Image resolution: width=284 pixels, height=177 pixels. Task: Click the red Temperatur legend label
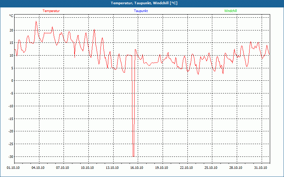click(51, 11)
